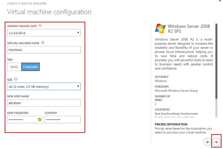Select the Basic tier
Screen dimensions: 223x149
coord(15,67)
